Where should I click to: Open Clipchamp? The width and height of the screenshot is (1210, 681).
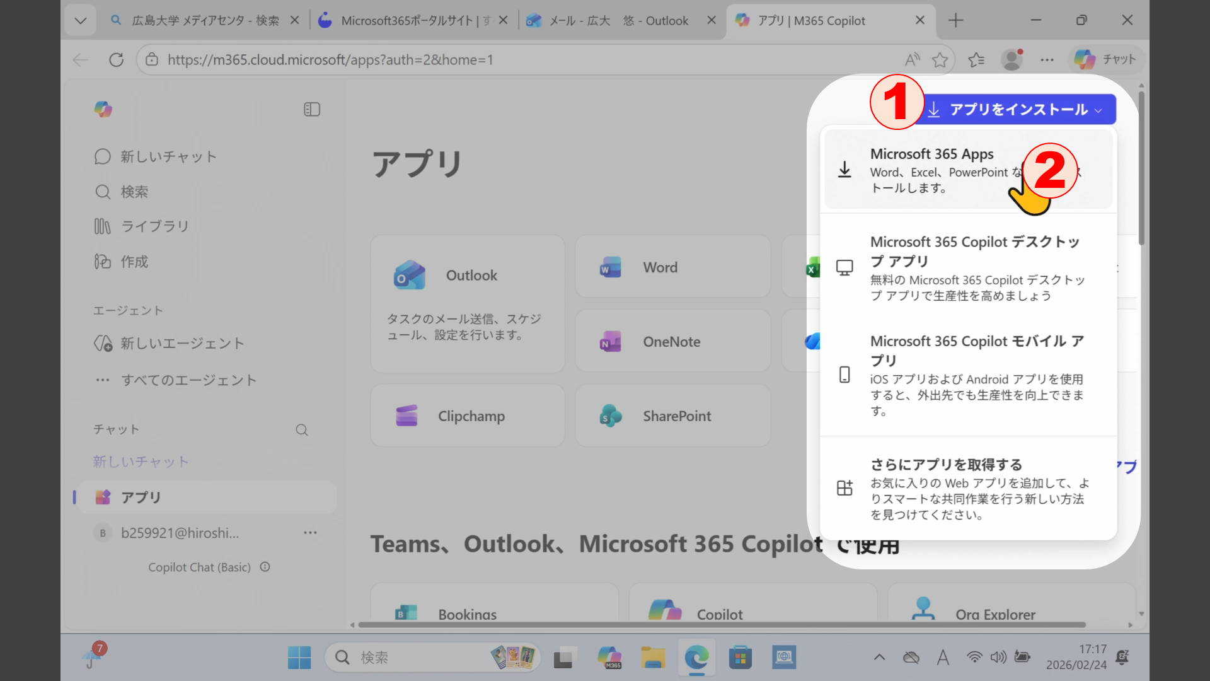click(467, 416)
